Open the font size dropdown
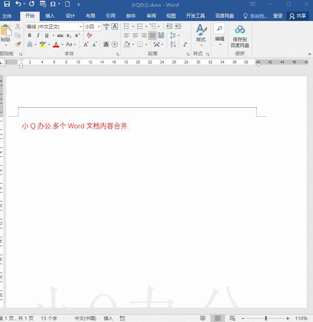313x322 pixels. pos(98,26)
